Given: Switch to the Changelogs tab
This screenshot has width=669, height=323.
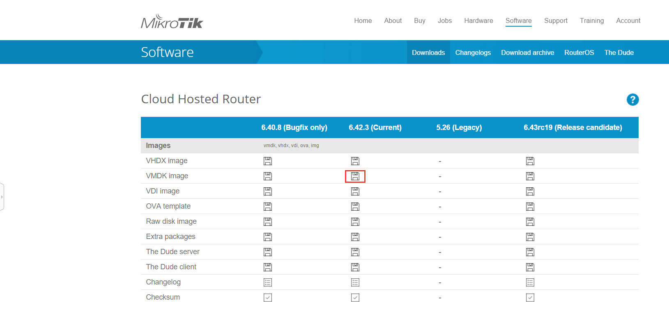Looking at the screenshot, I should (473, 52).
